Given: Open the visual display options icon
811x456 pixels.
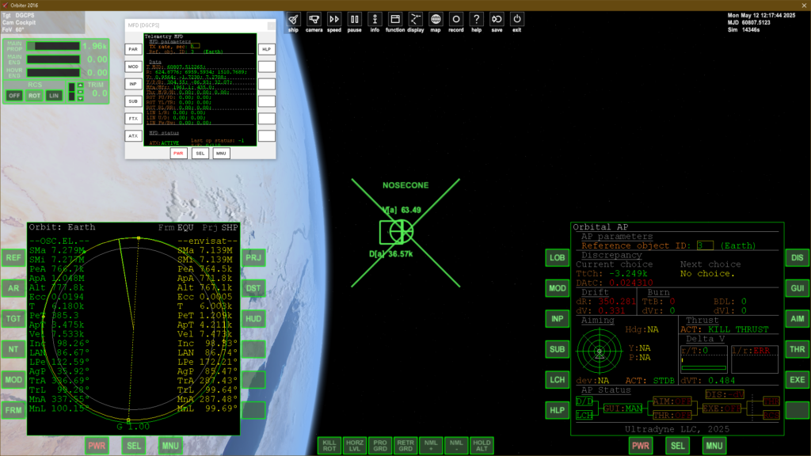Looking at the screenshot, I should 415,23.
